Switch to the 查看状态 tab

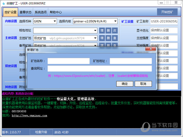tap(26, 13)
